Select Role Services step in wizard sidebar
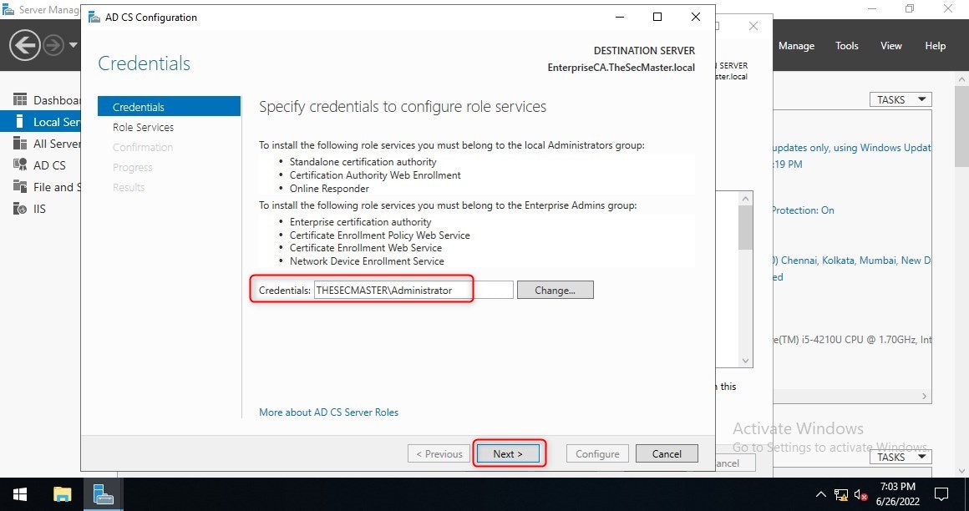The height and width of the screenshot is (511, 969). 144,127
